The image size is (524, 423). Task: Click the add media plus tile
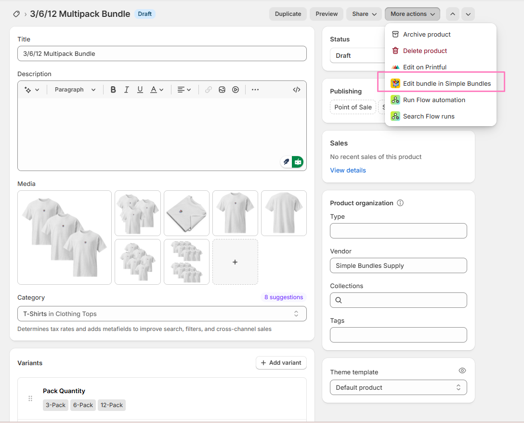(x=235, y=262)
